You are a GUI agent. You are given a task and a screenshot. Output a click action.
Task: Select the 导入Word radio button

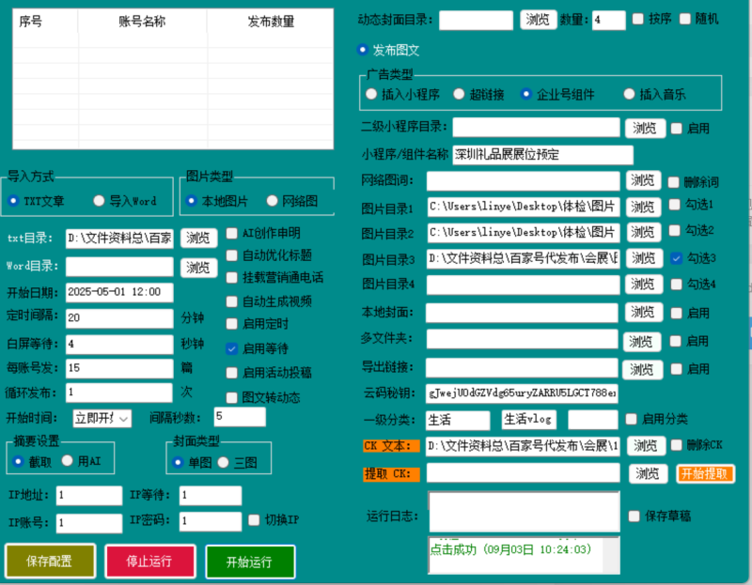coord(99,201)
